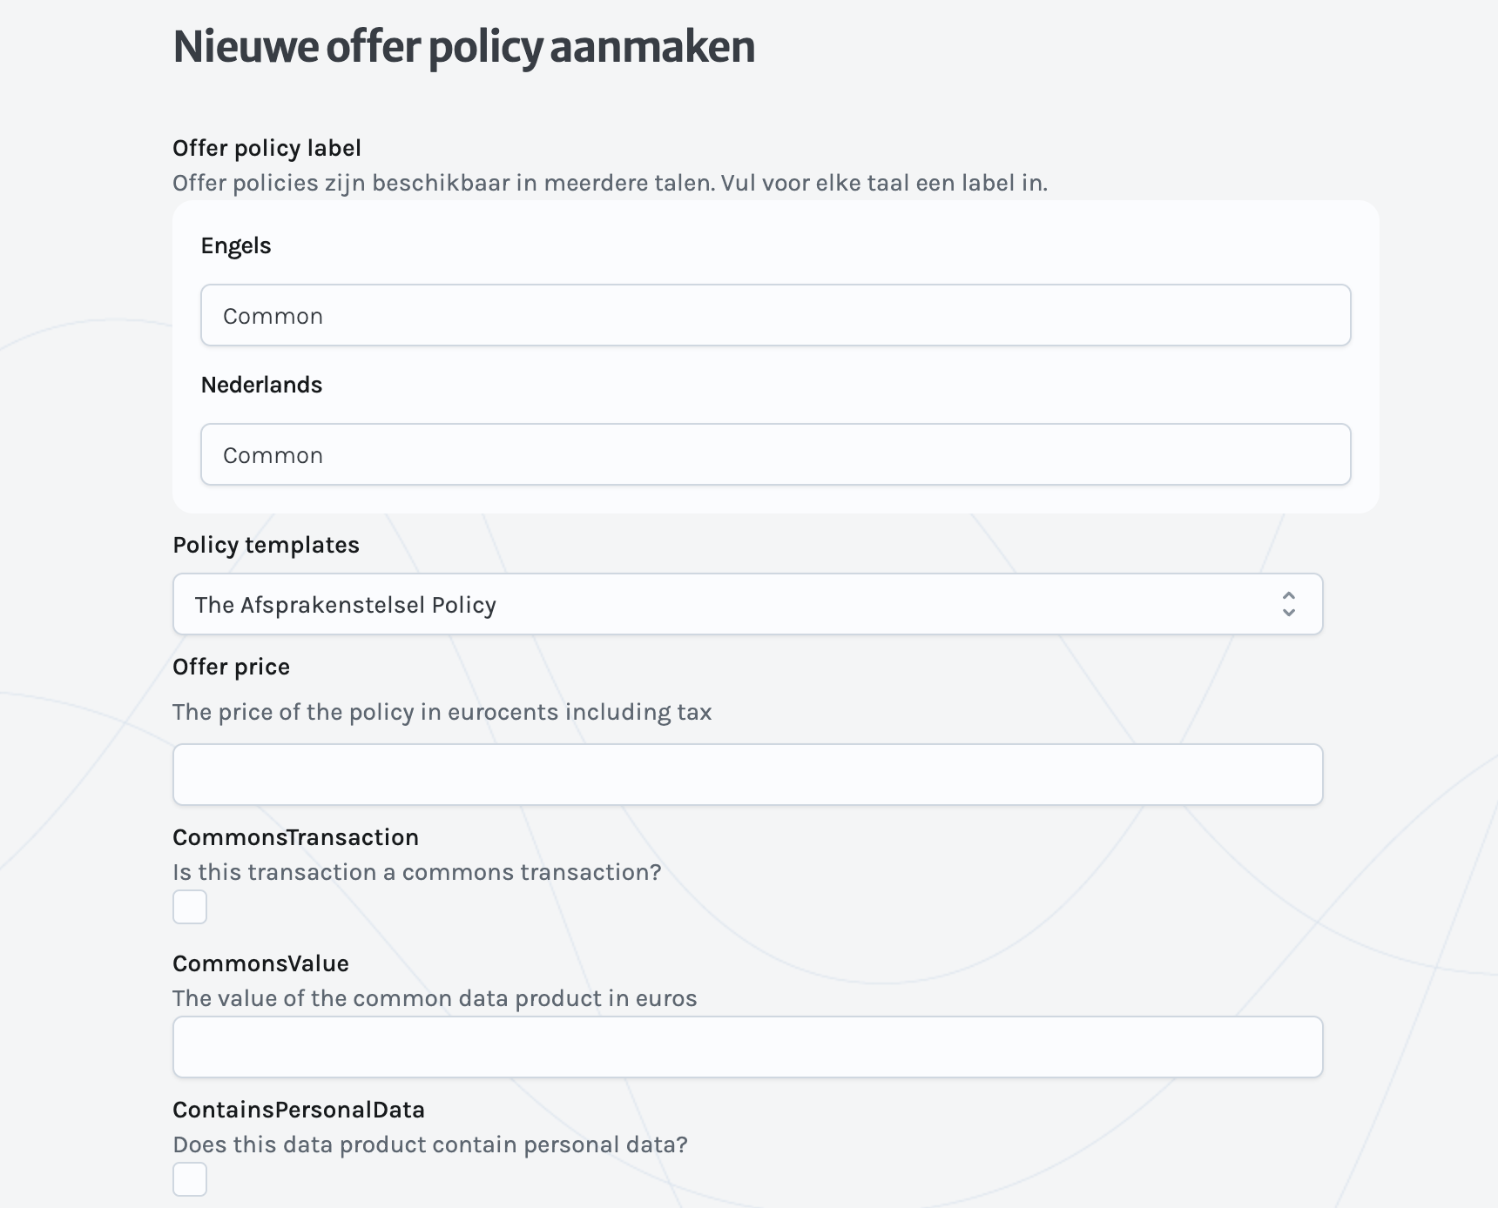Screen dimensions: 1498x1208
Task: Click the "Is this transaction a commons transaction?" text
Action: [416, 873]
